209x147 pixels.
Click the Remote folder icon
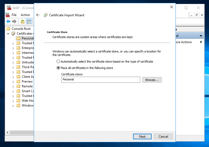pyautogui.click(x=18, y=86)
